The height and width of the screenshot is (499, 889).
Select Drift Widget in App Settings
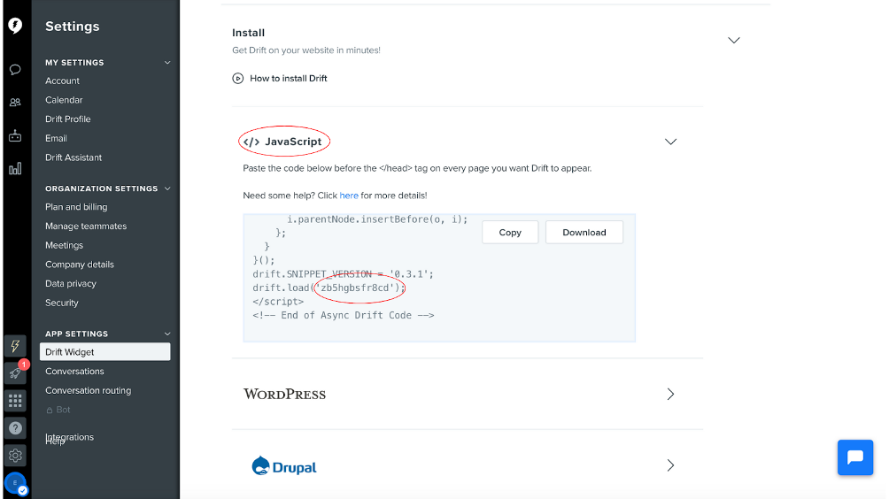104,352
